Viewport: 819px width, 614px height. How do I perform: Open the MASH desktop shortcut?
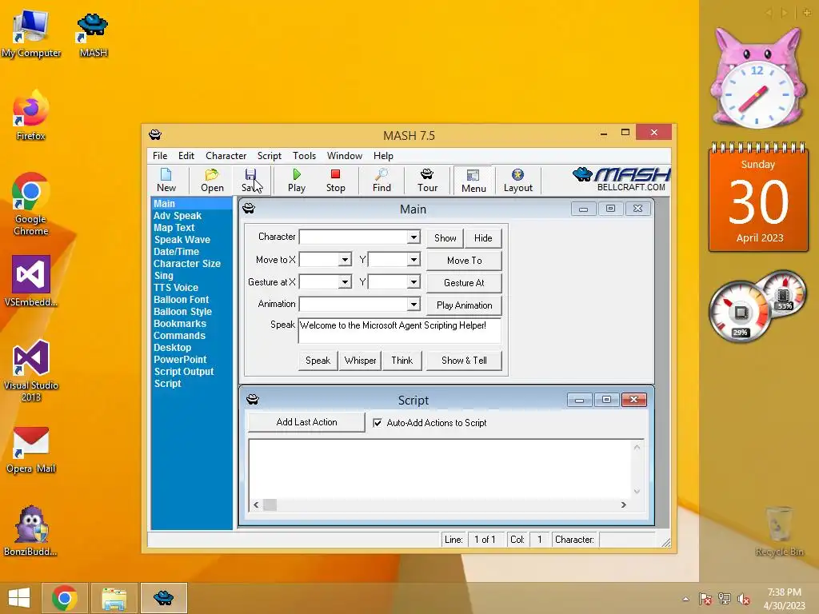point(93,34)
